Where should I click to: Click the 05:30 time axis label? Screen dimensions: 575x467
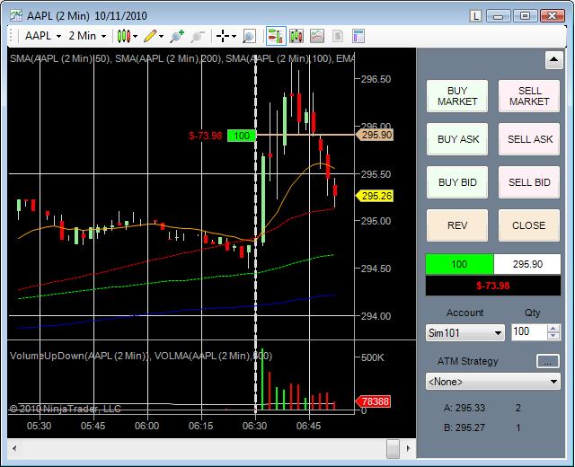click(x=39, y=426)
